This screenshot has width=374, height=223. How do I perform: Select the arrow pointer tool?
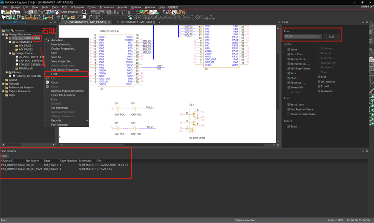click(4, 17)
